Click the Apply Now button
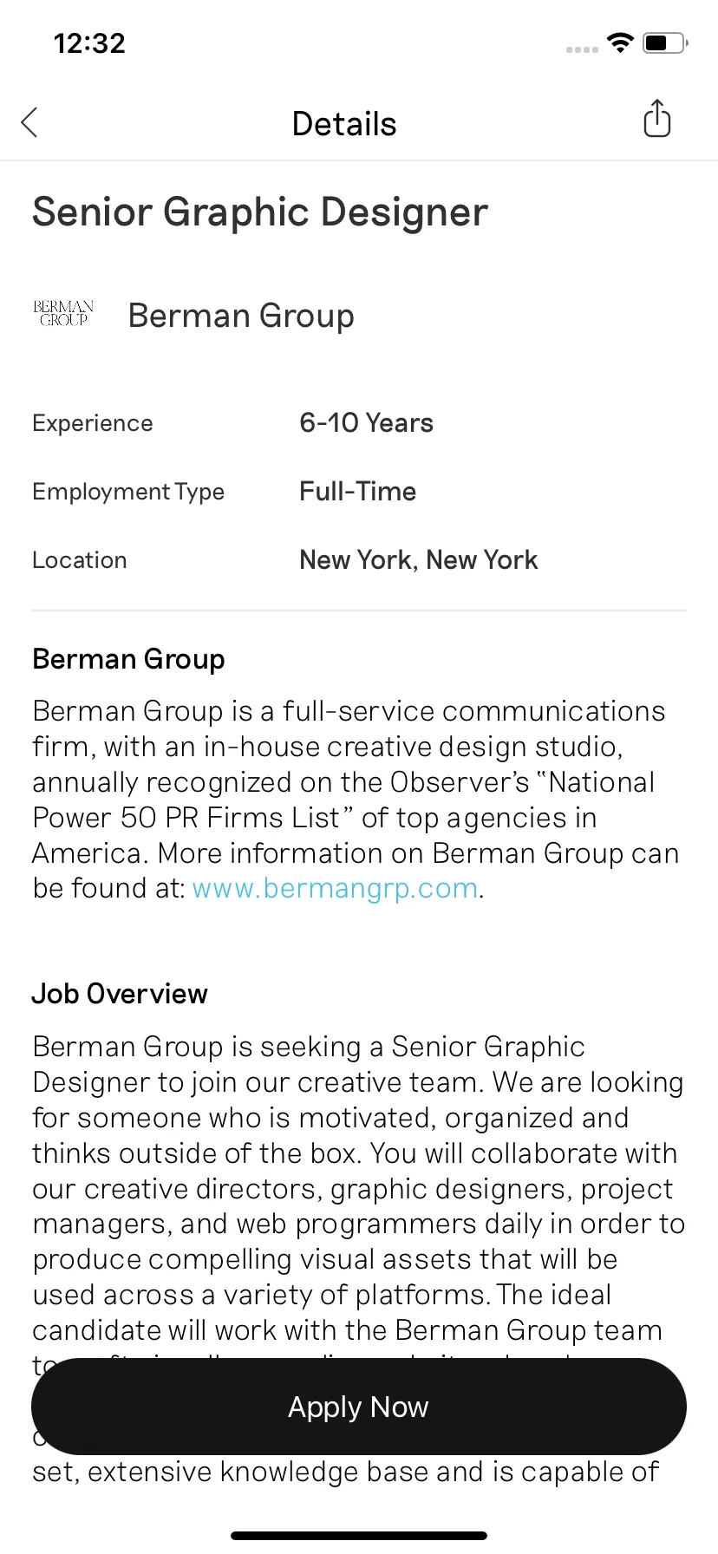Image resolution: width=718 pixels, height=1554 pixels. (x=359, y=1407)
